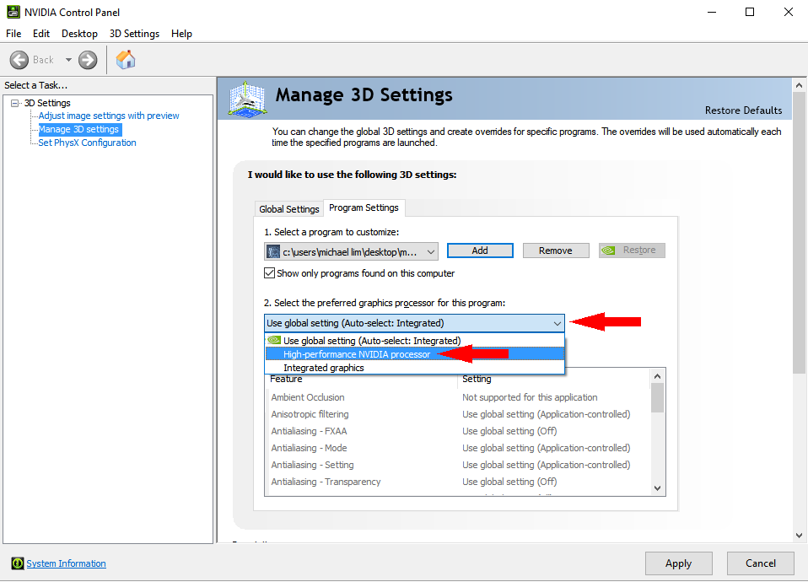Open the File menu
808x582 pixels.
point(13,34)
